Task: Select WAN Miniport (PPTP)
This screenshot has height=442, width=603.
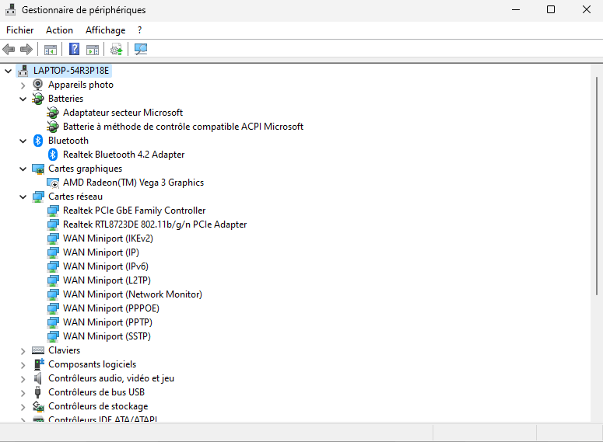Action: pyautogui.click(x=107, y=322)
